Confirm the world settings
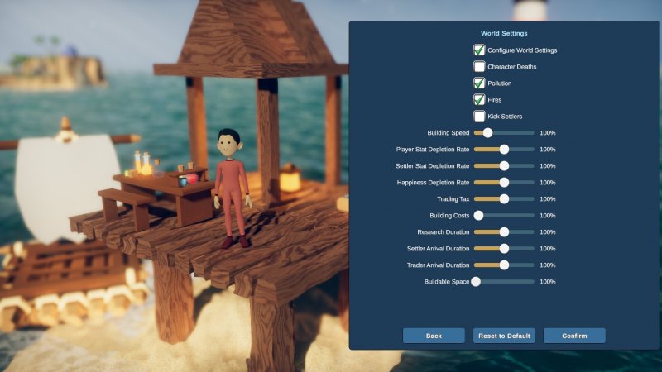This screenshot has height=372, width=662. point(574,336)
